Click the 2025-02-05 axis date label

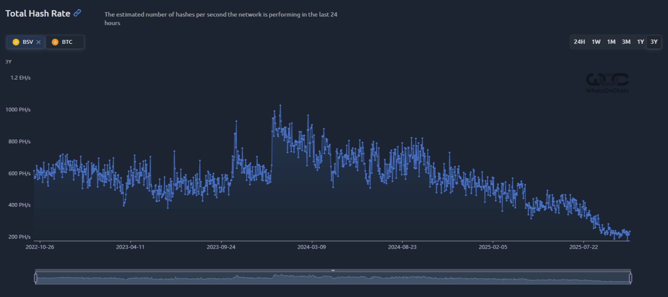pyautogui.click(x=493, y=247)
